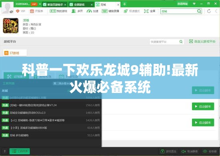The image size is (220, 156).
Task: Select the 37游戏 platform button
Action: click(15, 53)
